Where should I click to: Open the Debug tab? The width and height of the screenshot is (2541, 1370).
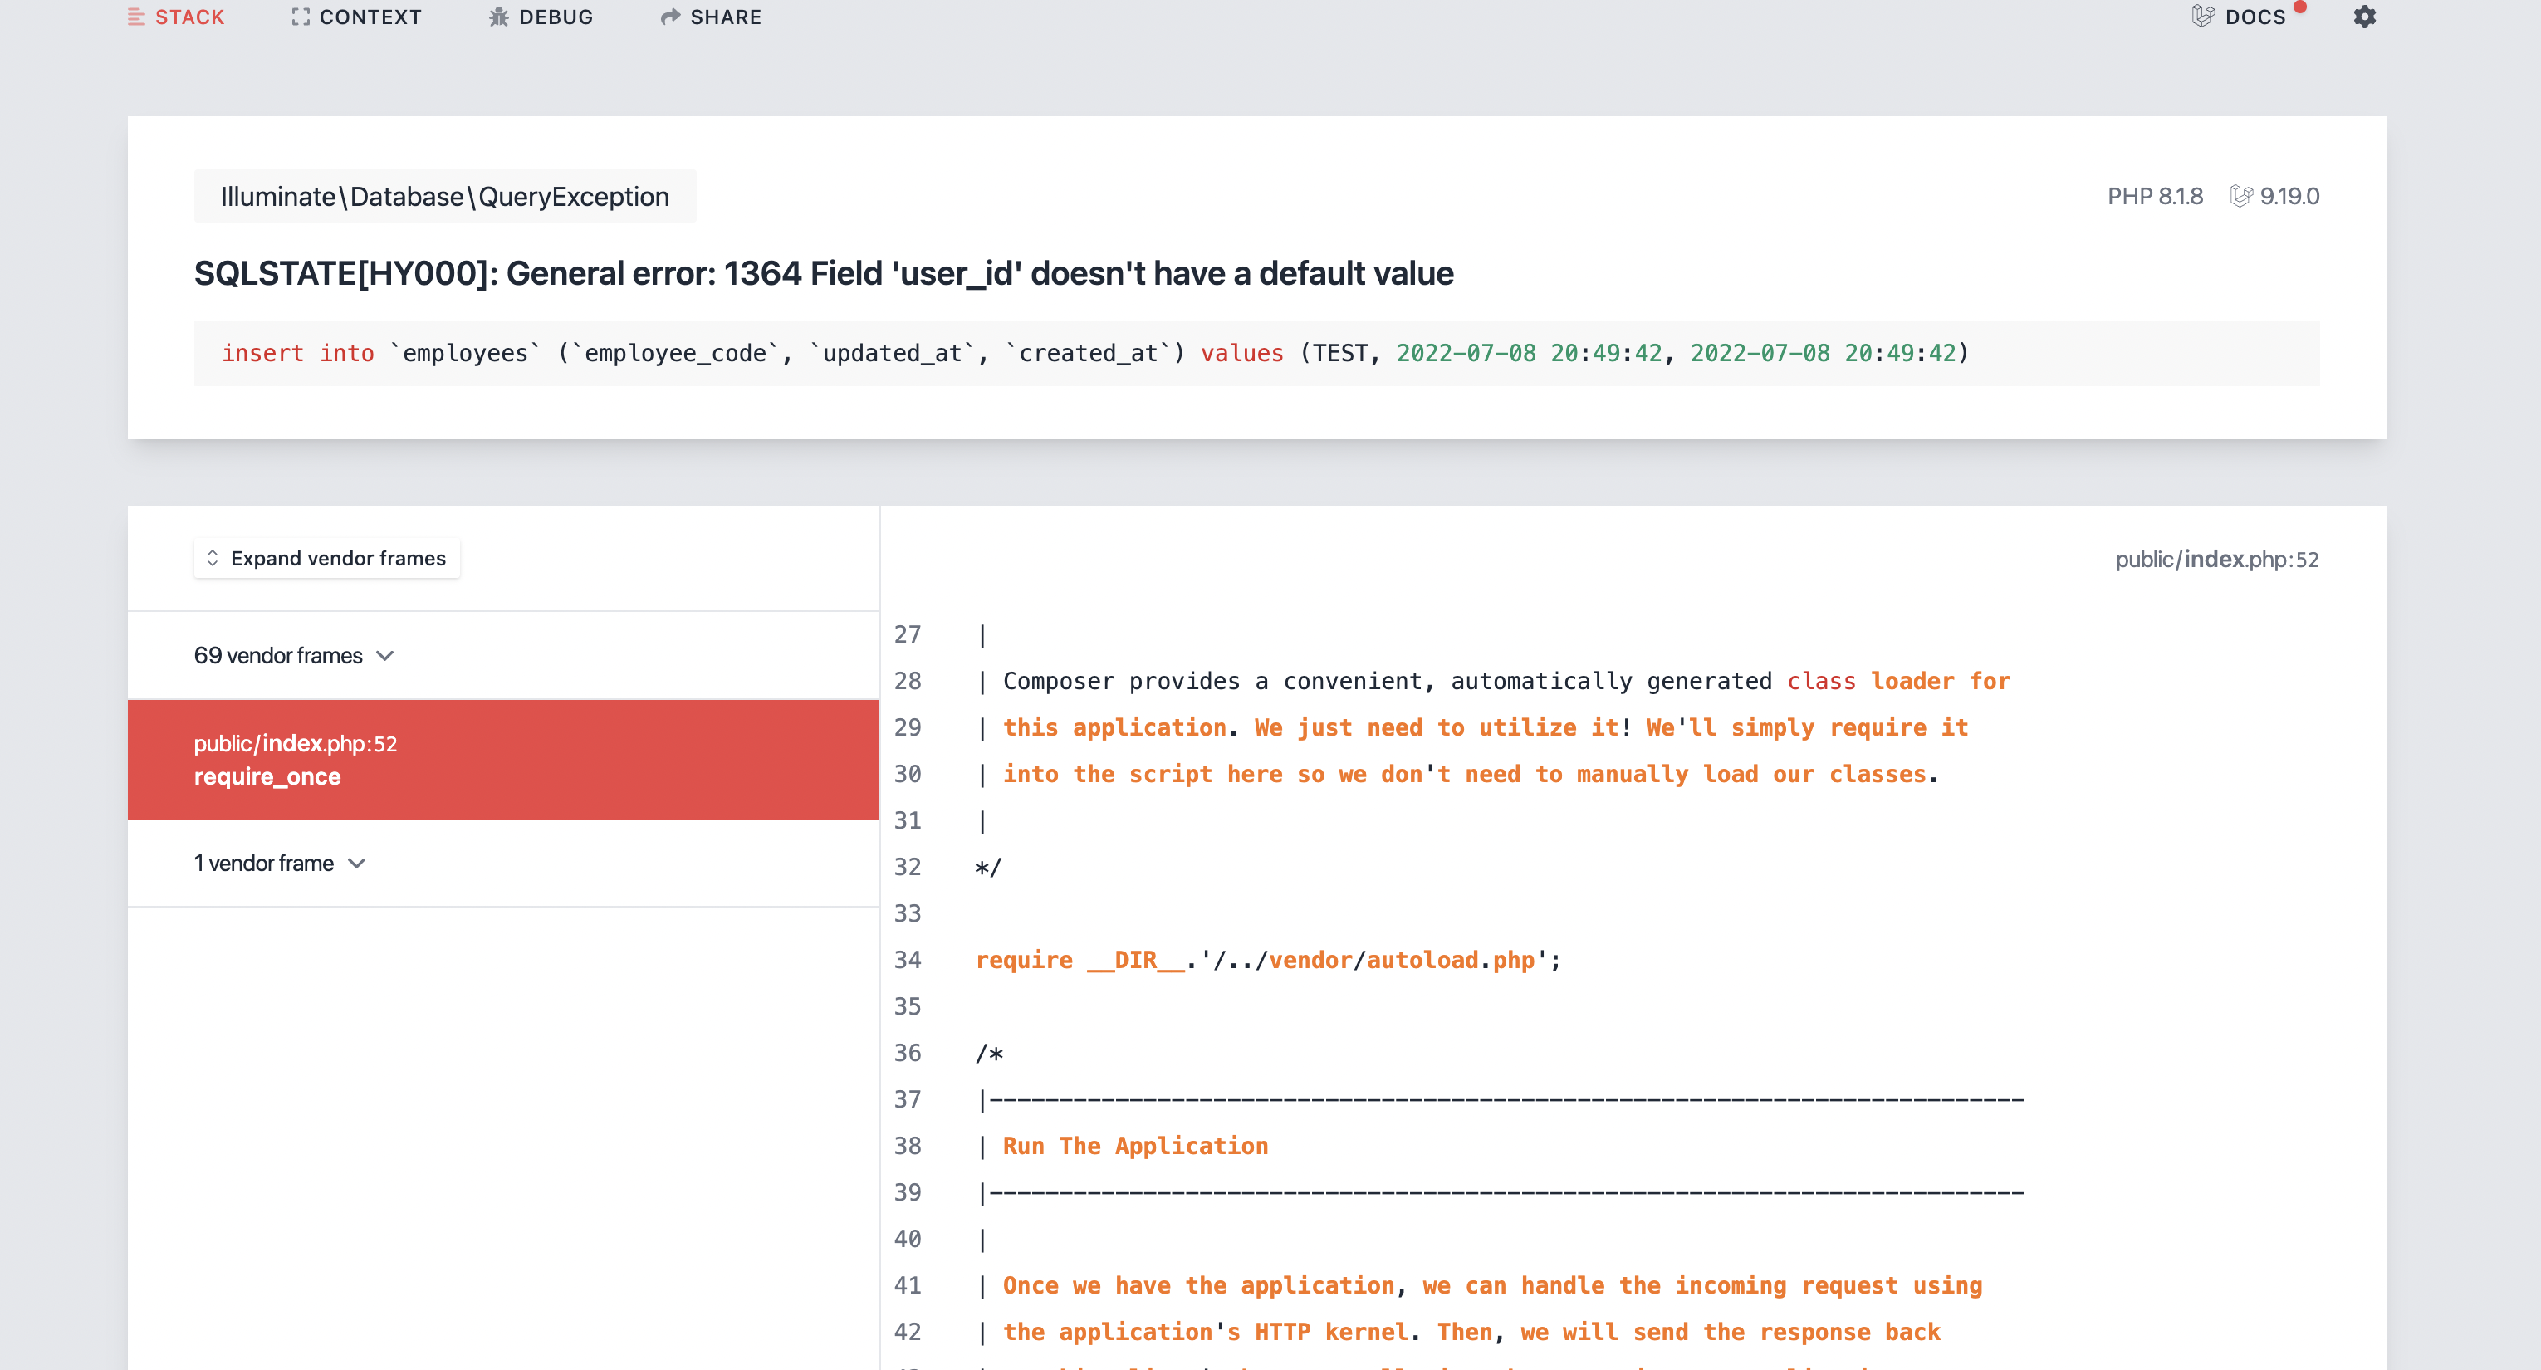(x=556, y=17)
